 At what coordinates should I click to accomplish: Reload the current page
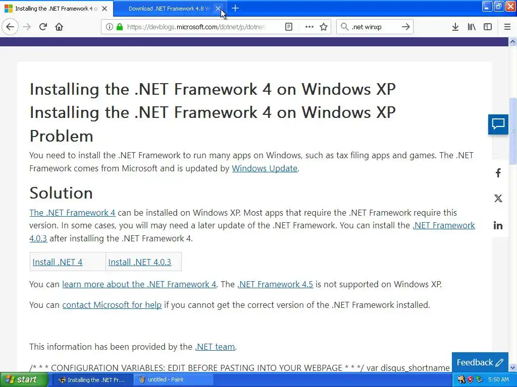click(x=43, y=27)
